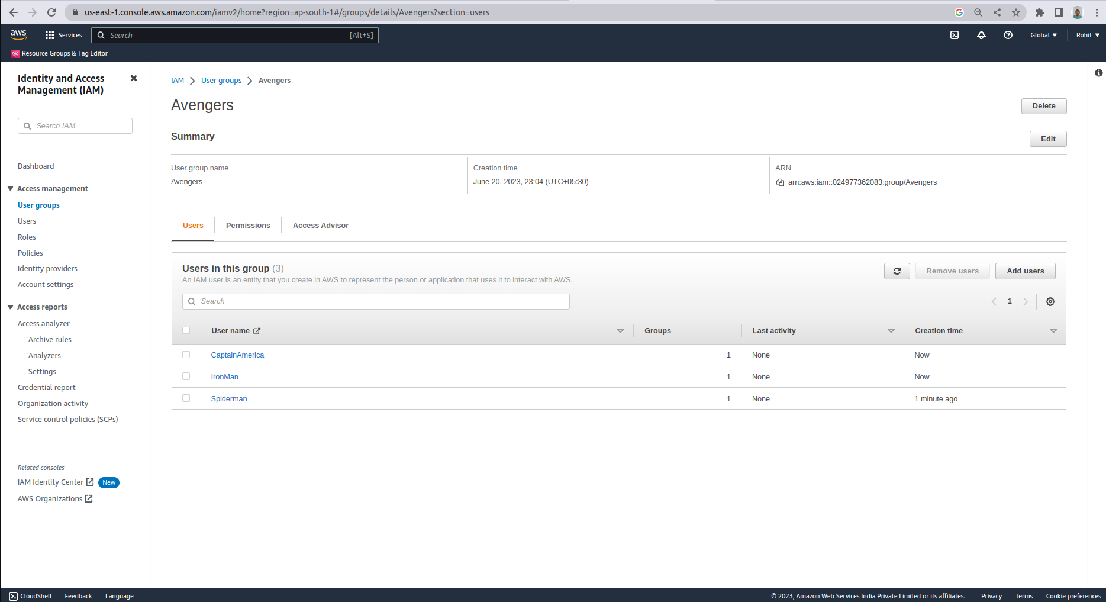The image size is (1106, 602).
Task: Reload the browser page
Action: [51, 12]
